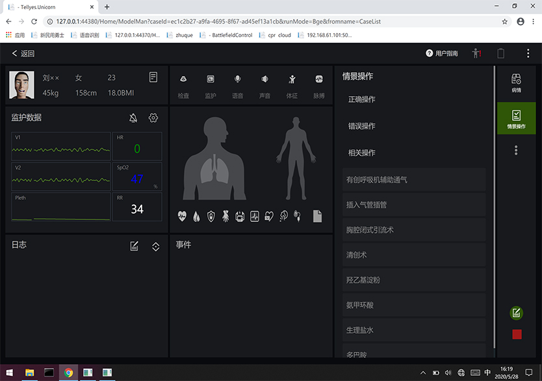Viewport: 542px width, 381px height.
Task: Click the patient avatar thumbnail
Action: pos(21,85)
